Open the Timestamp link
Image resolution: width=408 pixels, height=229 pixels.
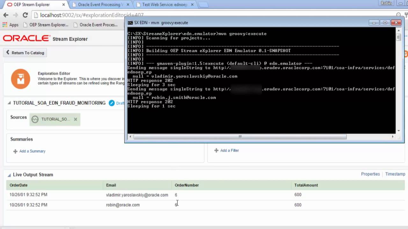[395, 174]
